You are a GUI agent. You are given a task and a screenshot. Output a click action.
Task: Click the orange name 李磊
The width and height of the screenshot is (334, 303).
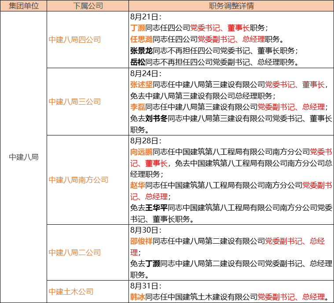coord(138,107)
